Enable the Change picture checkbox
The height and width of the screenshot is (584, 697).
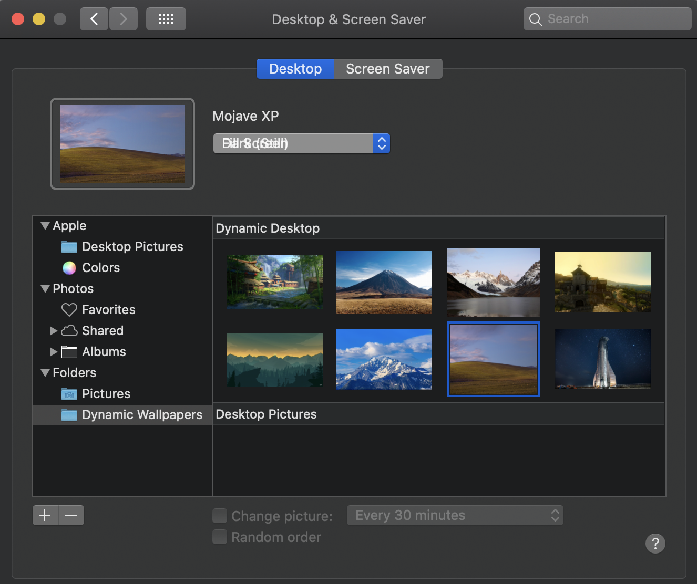pos(220,516)
